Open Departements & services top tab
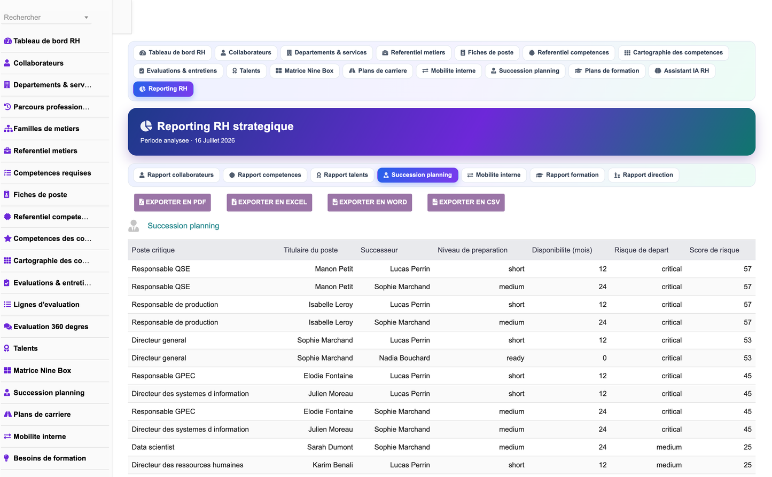This screenshot has width=772, height=477. (x=326, y=53)
